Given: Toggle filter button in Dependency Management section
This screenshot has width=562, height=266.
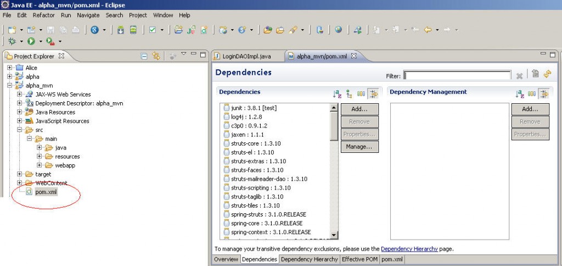Looking at the screenshot, I should click(x=544, y=94).
